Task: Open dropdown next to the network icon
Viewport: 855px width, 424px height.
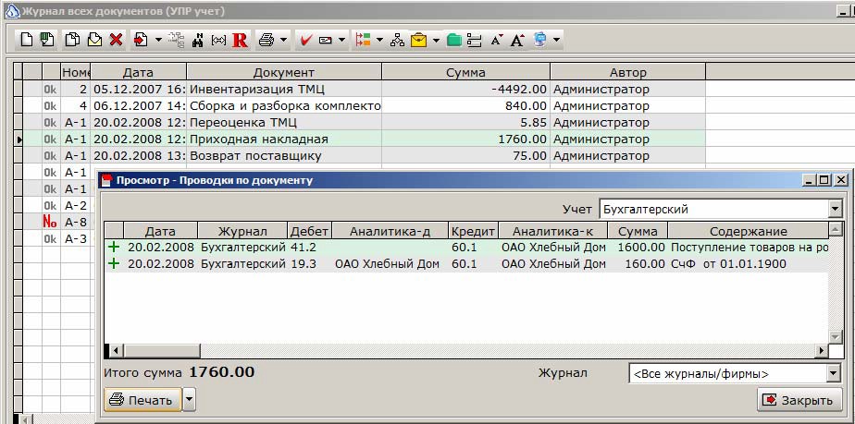Action: pyautogui.click(x=556, y=40)
